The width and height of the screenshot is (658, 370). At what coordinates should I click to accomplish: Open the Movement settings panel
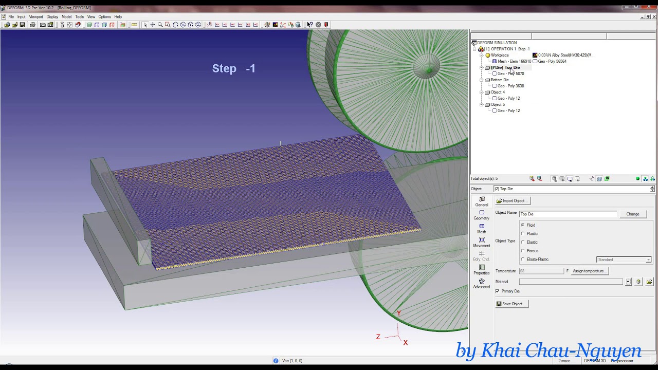(482, 243)
